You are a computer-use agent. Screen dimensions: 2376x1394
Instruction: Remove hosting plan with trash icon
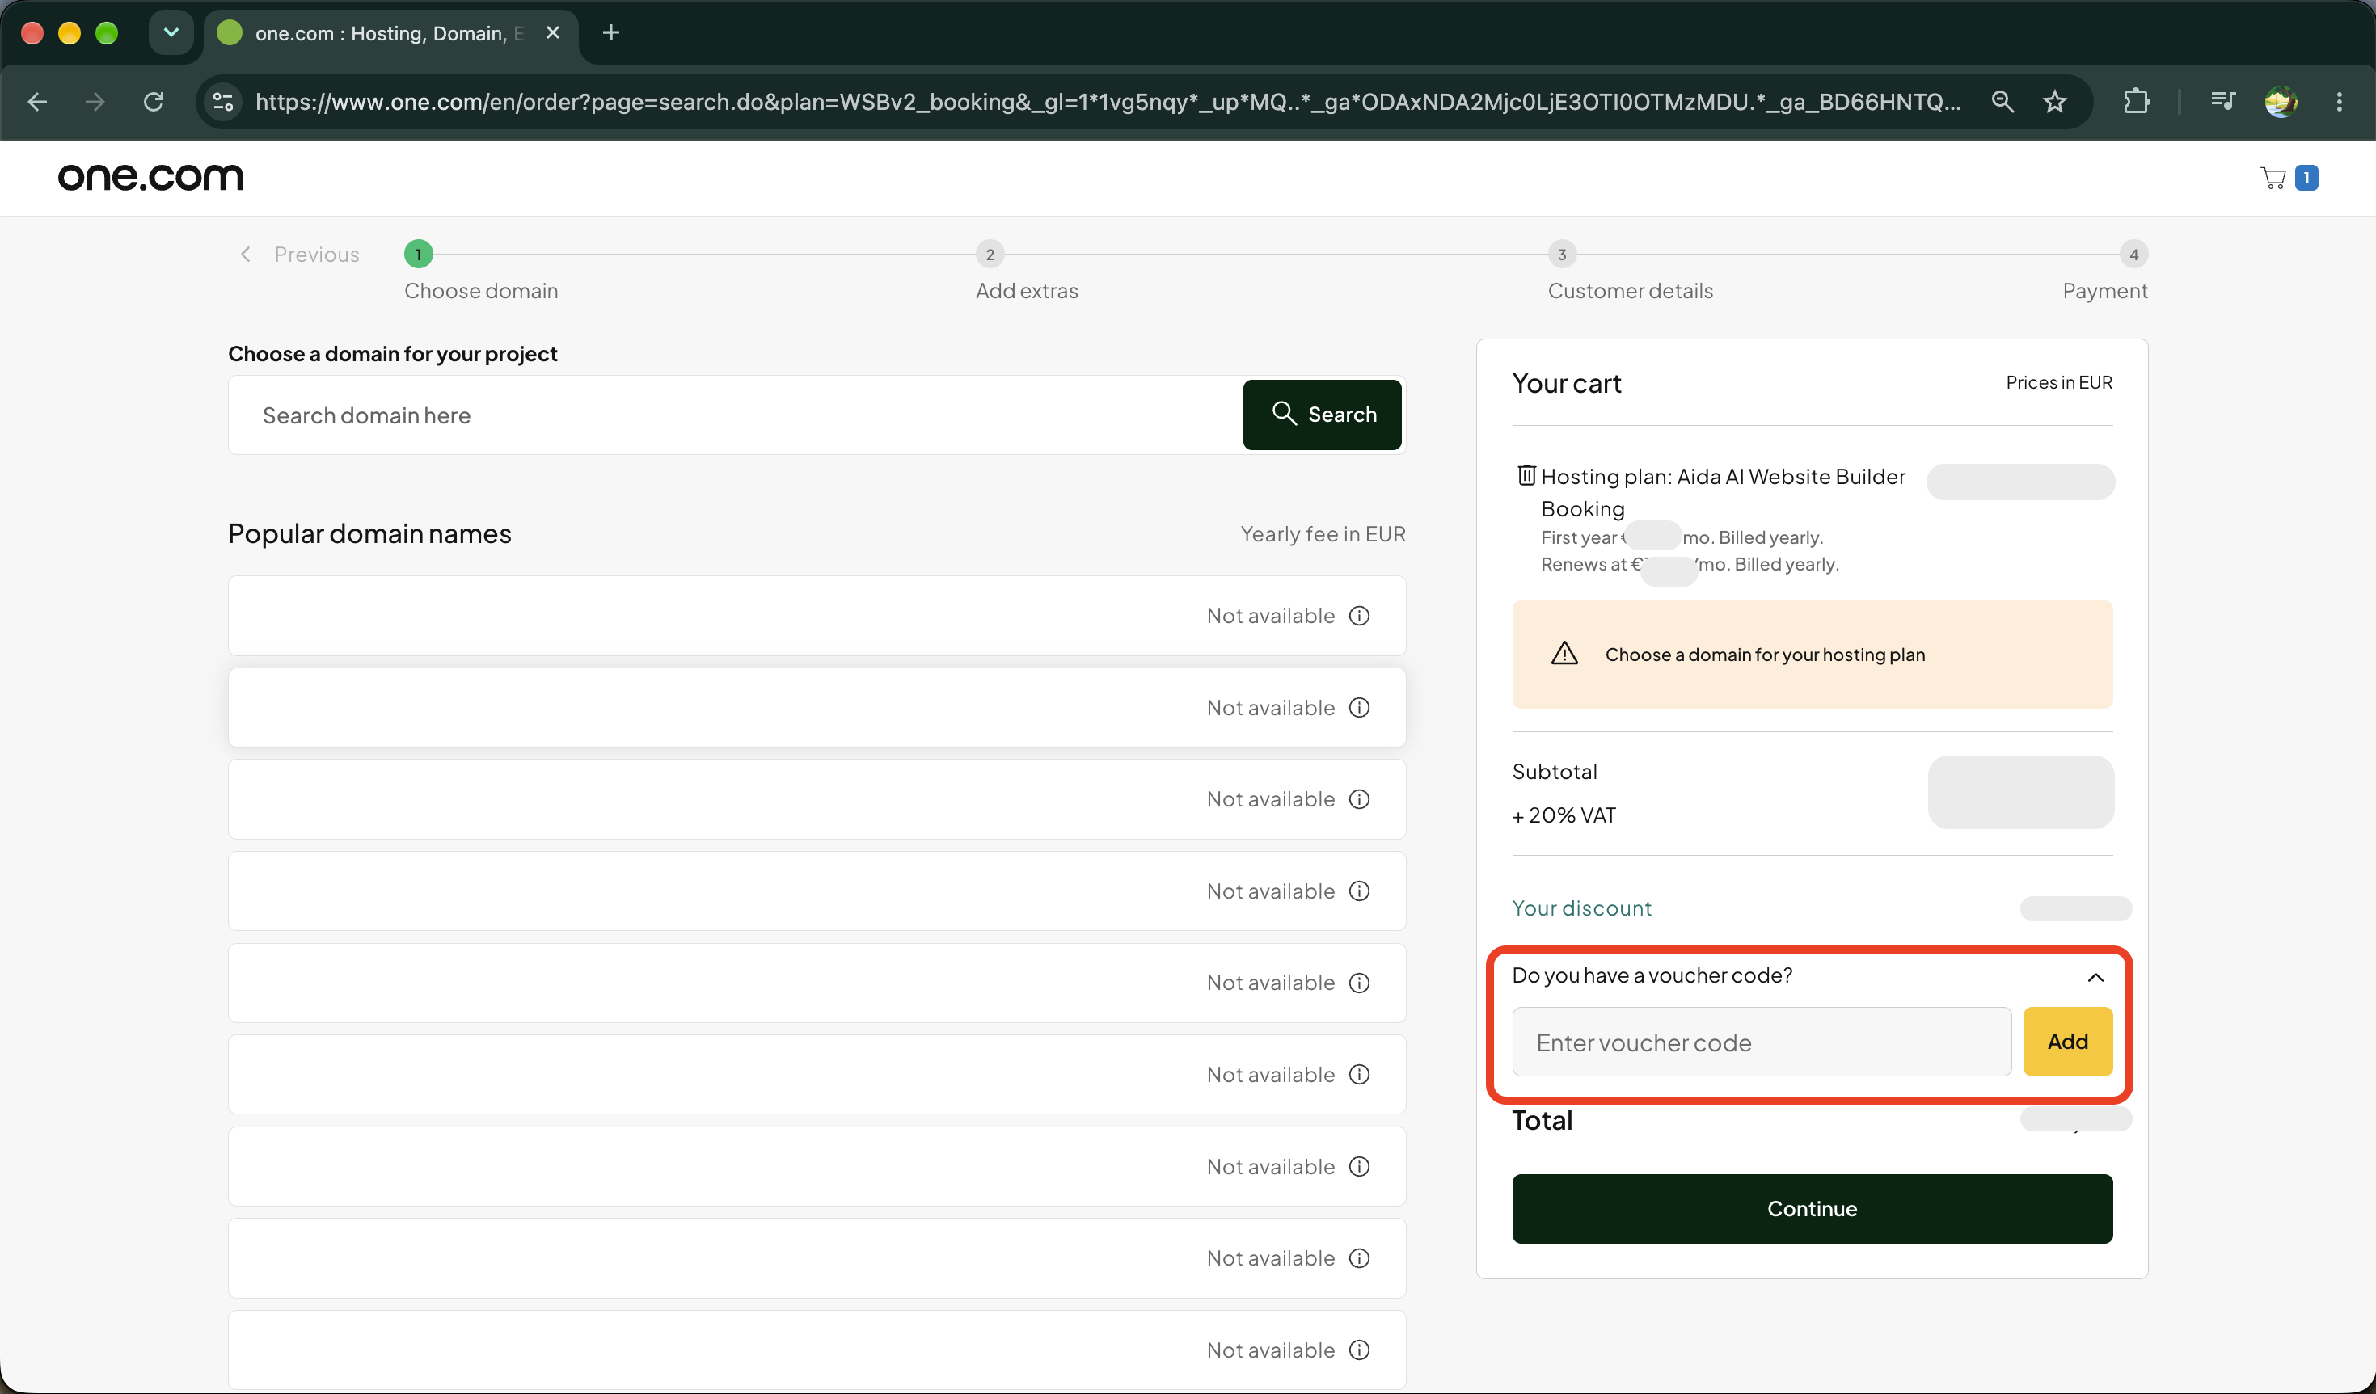point(1526,475)
